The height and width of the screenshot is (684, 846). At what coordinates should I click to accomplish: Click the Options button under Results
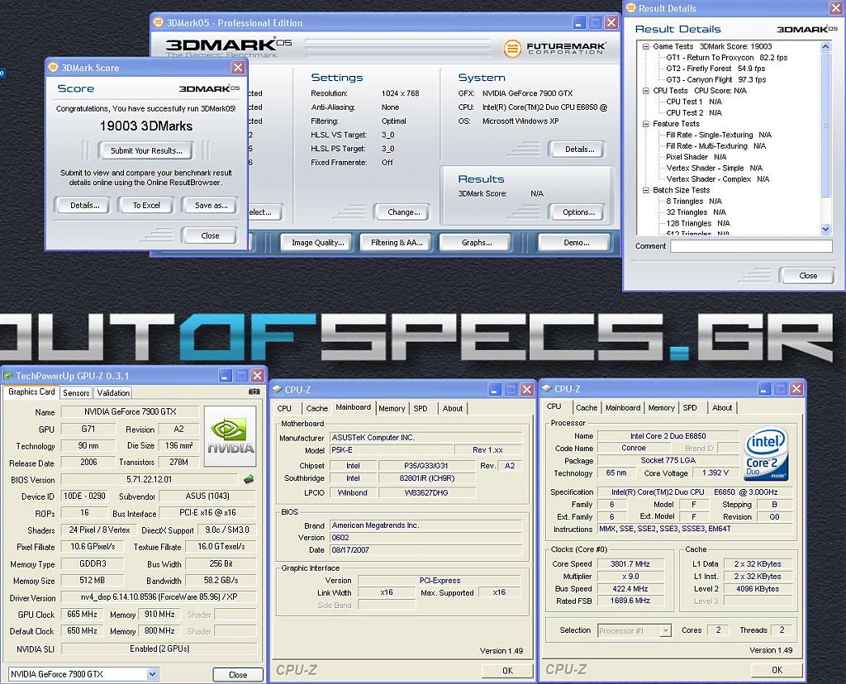pyautogui.click(x=578, y=212)
